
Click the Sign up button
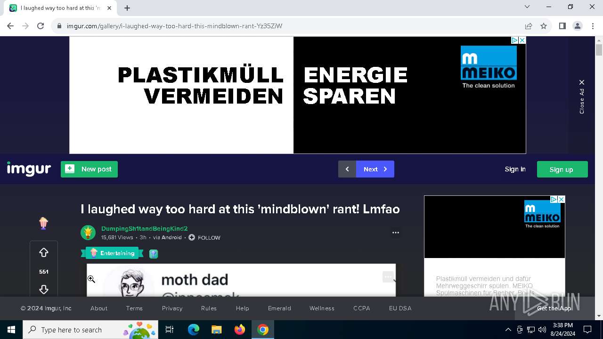pyautogui.click(x=562, y=169)
